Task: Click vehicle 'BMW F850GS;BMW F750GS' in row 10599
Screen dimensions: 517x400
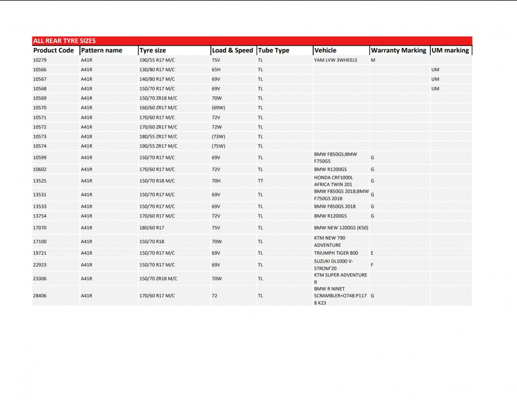Action: click(x=336, y=158)
